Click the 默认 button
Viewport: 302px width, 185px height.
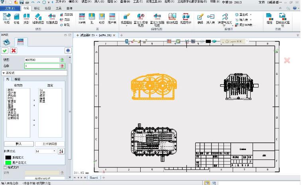pos(18,143)
